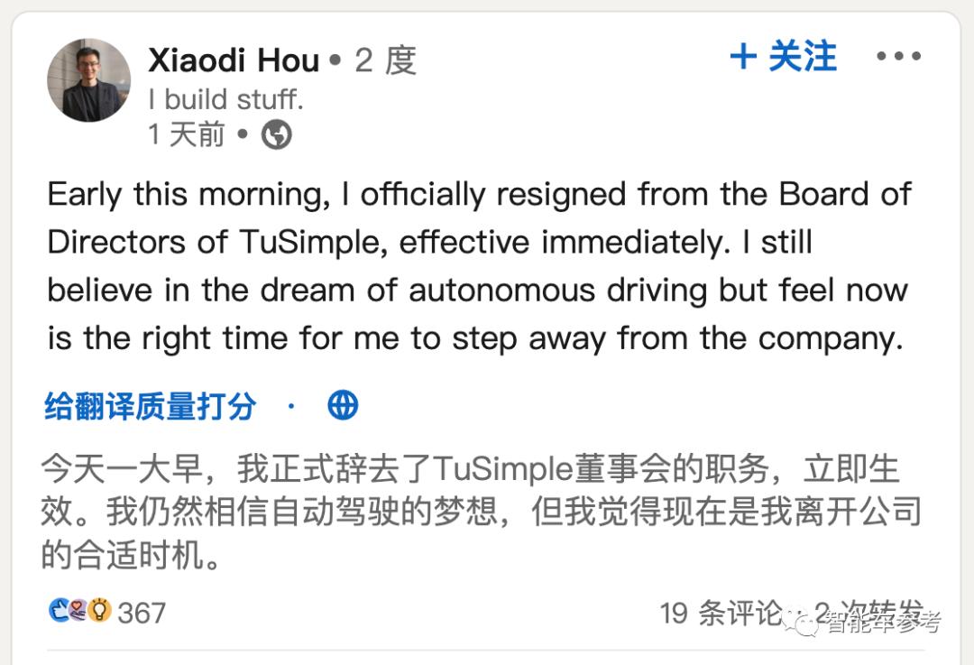974x665 pixels.
Task: Open Xiaodi Hou's profile photo
Action: tap(88, 80)
